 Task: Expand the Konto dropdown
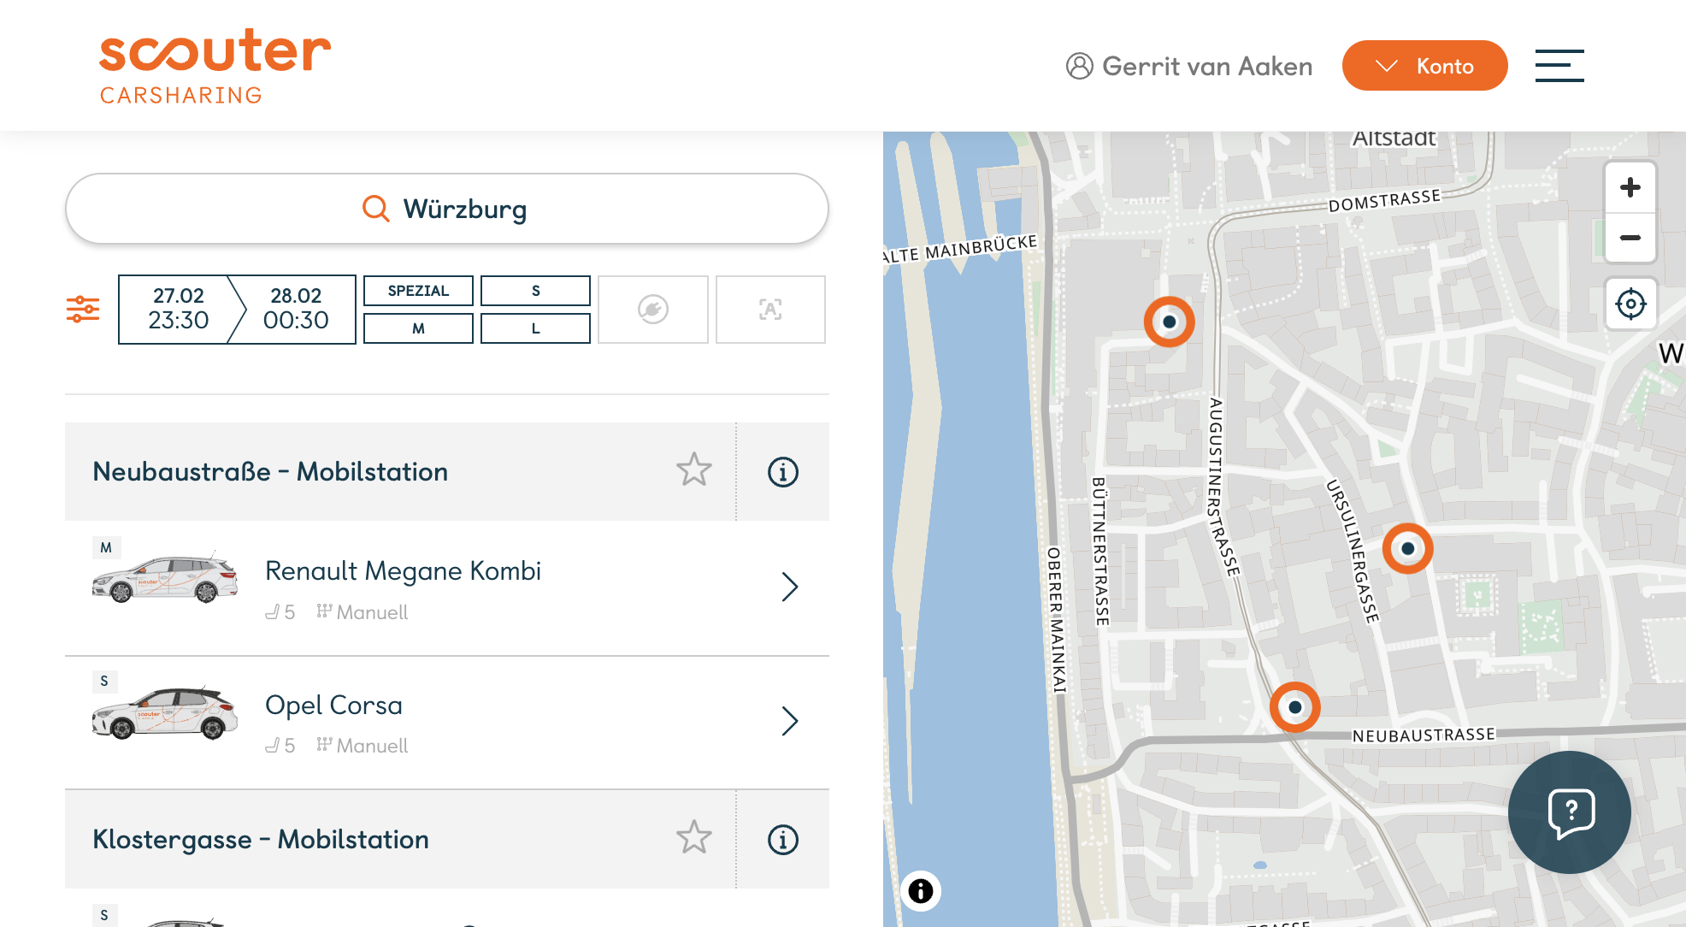[x=1424, y=66]
